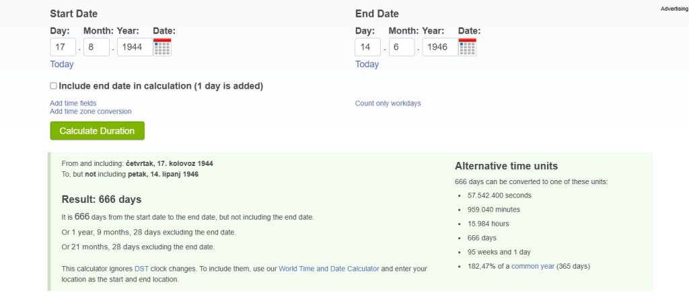The width and height of the screenshot is (689, 301).
Task: Open the DST link
Action: coord(141,269)
